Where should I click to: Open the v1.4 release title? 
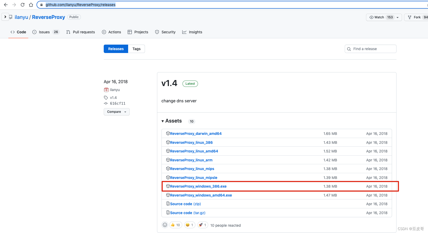(169, 83)
